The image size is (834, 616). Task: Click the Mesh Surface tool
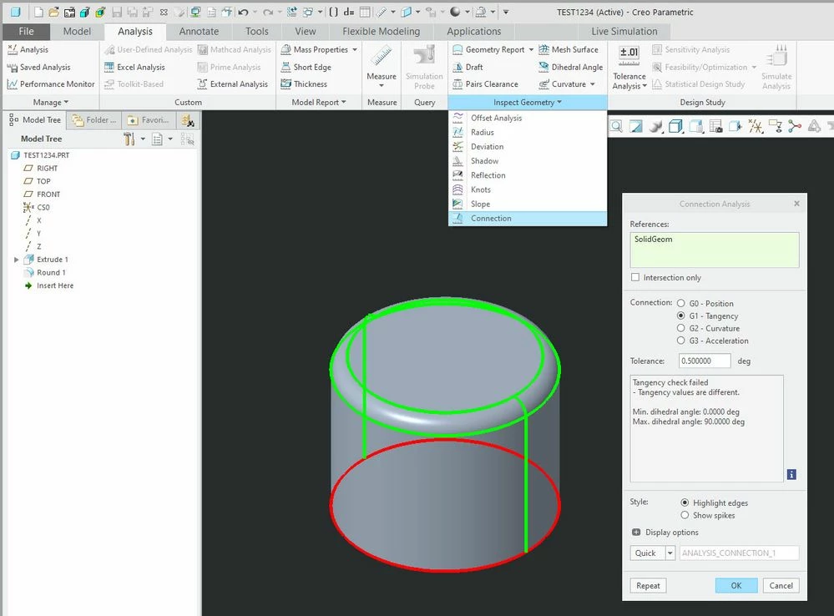[x=569, y=49]
